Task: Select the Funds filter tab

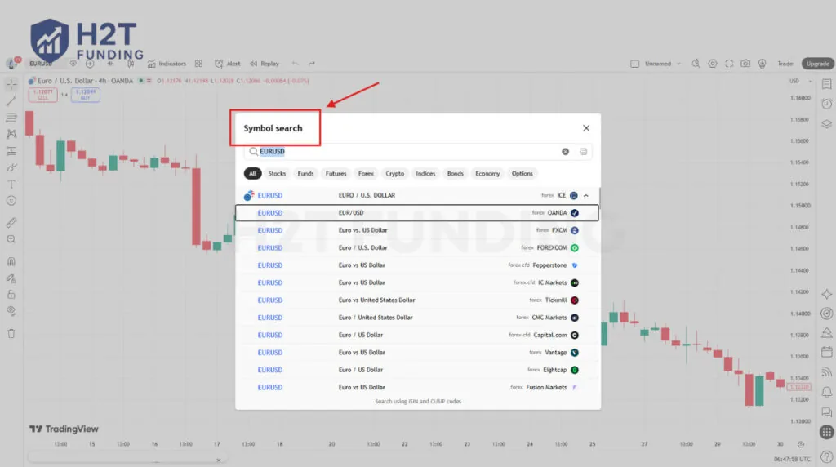Action: coord(305,173)
